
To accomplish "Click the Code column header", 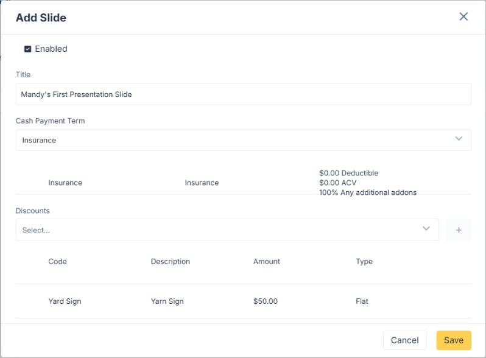I will [57, 261].
